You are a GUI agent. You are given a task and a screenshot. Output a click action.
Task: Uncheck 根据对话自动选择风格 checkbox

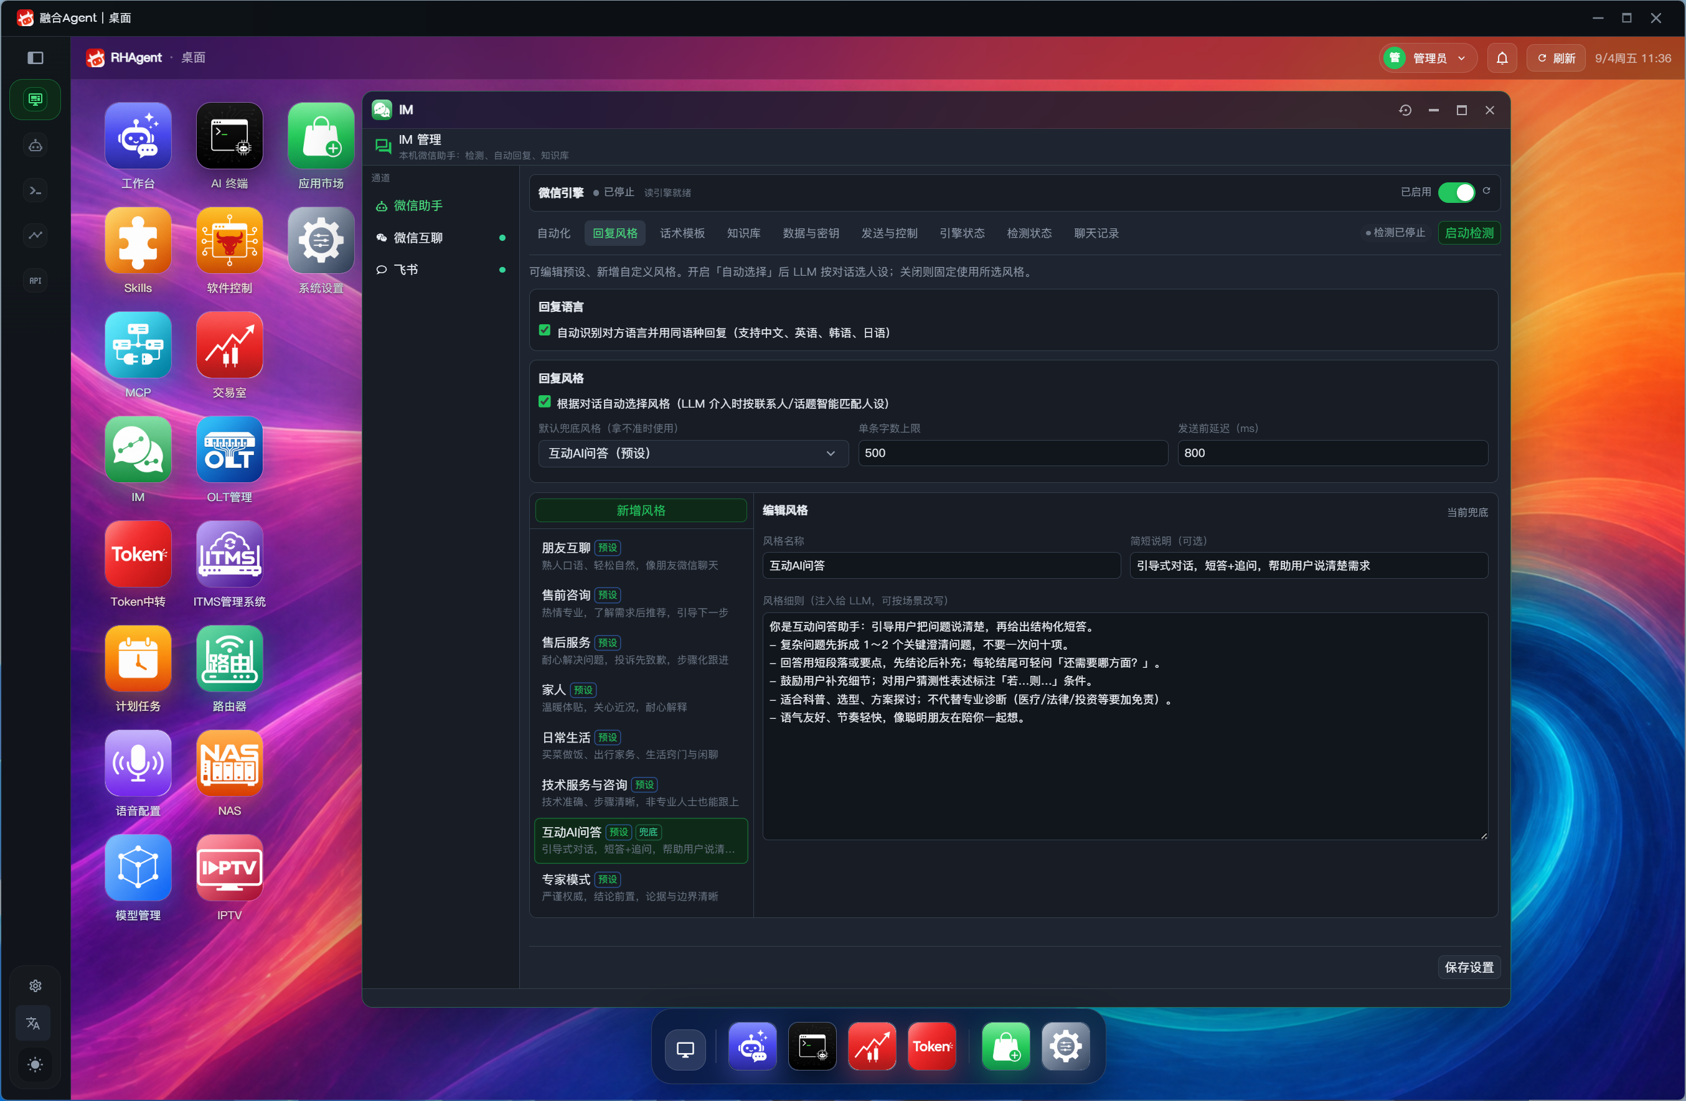pyautogui.click(x=545, y=402)
